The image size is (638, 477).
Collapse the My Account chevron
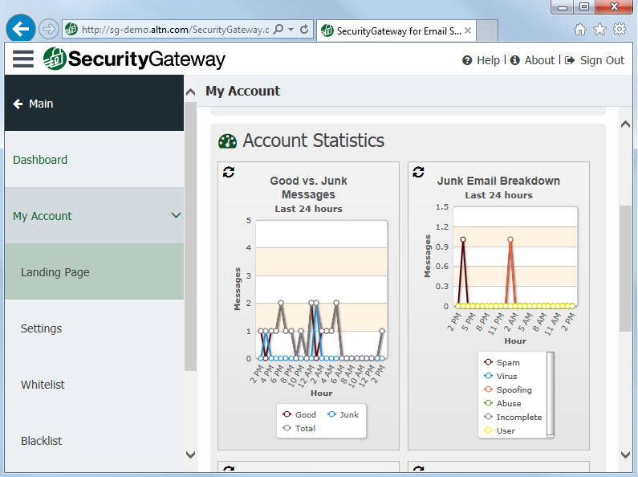click(176, 215)
